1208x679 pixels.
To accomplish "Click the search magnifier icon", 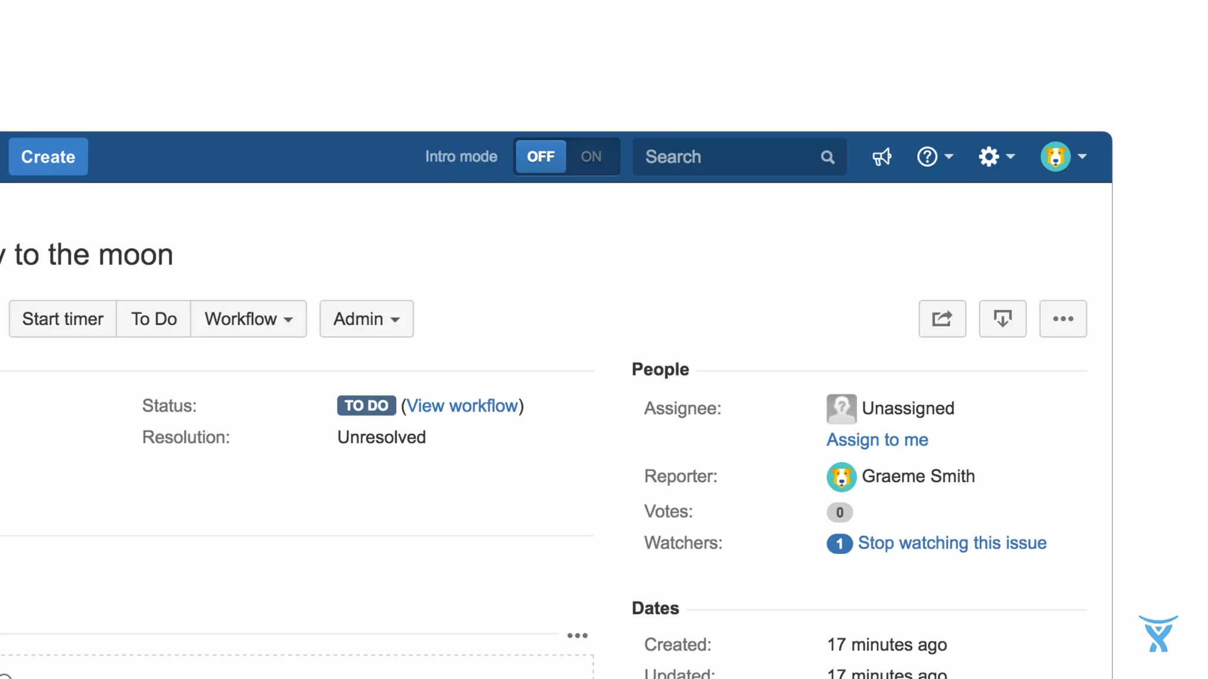I will coord(828,157).
